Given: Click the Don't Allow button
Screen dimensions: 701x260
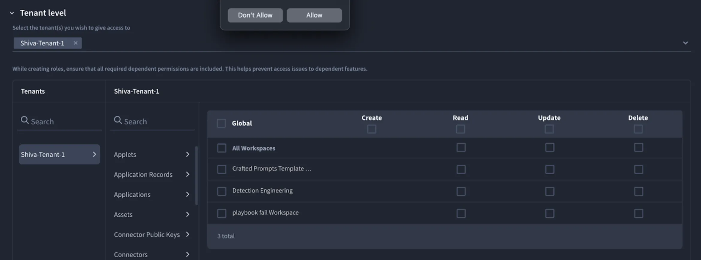Looking at the screenshot, I should tap(255, 15).
